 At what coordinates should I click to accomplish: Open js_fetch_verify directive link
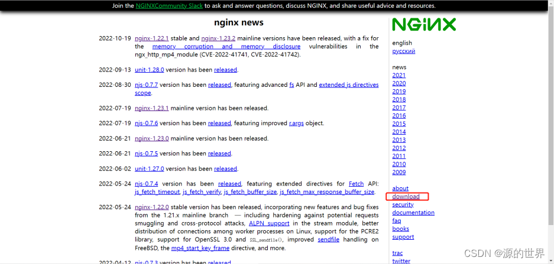[202, 192]
